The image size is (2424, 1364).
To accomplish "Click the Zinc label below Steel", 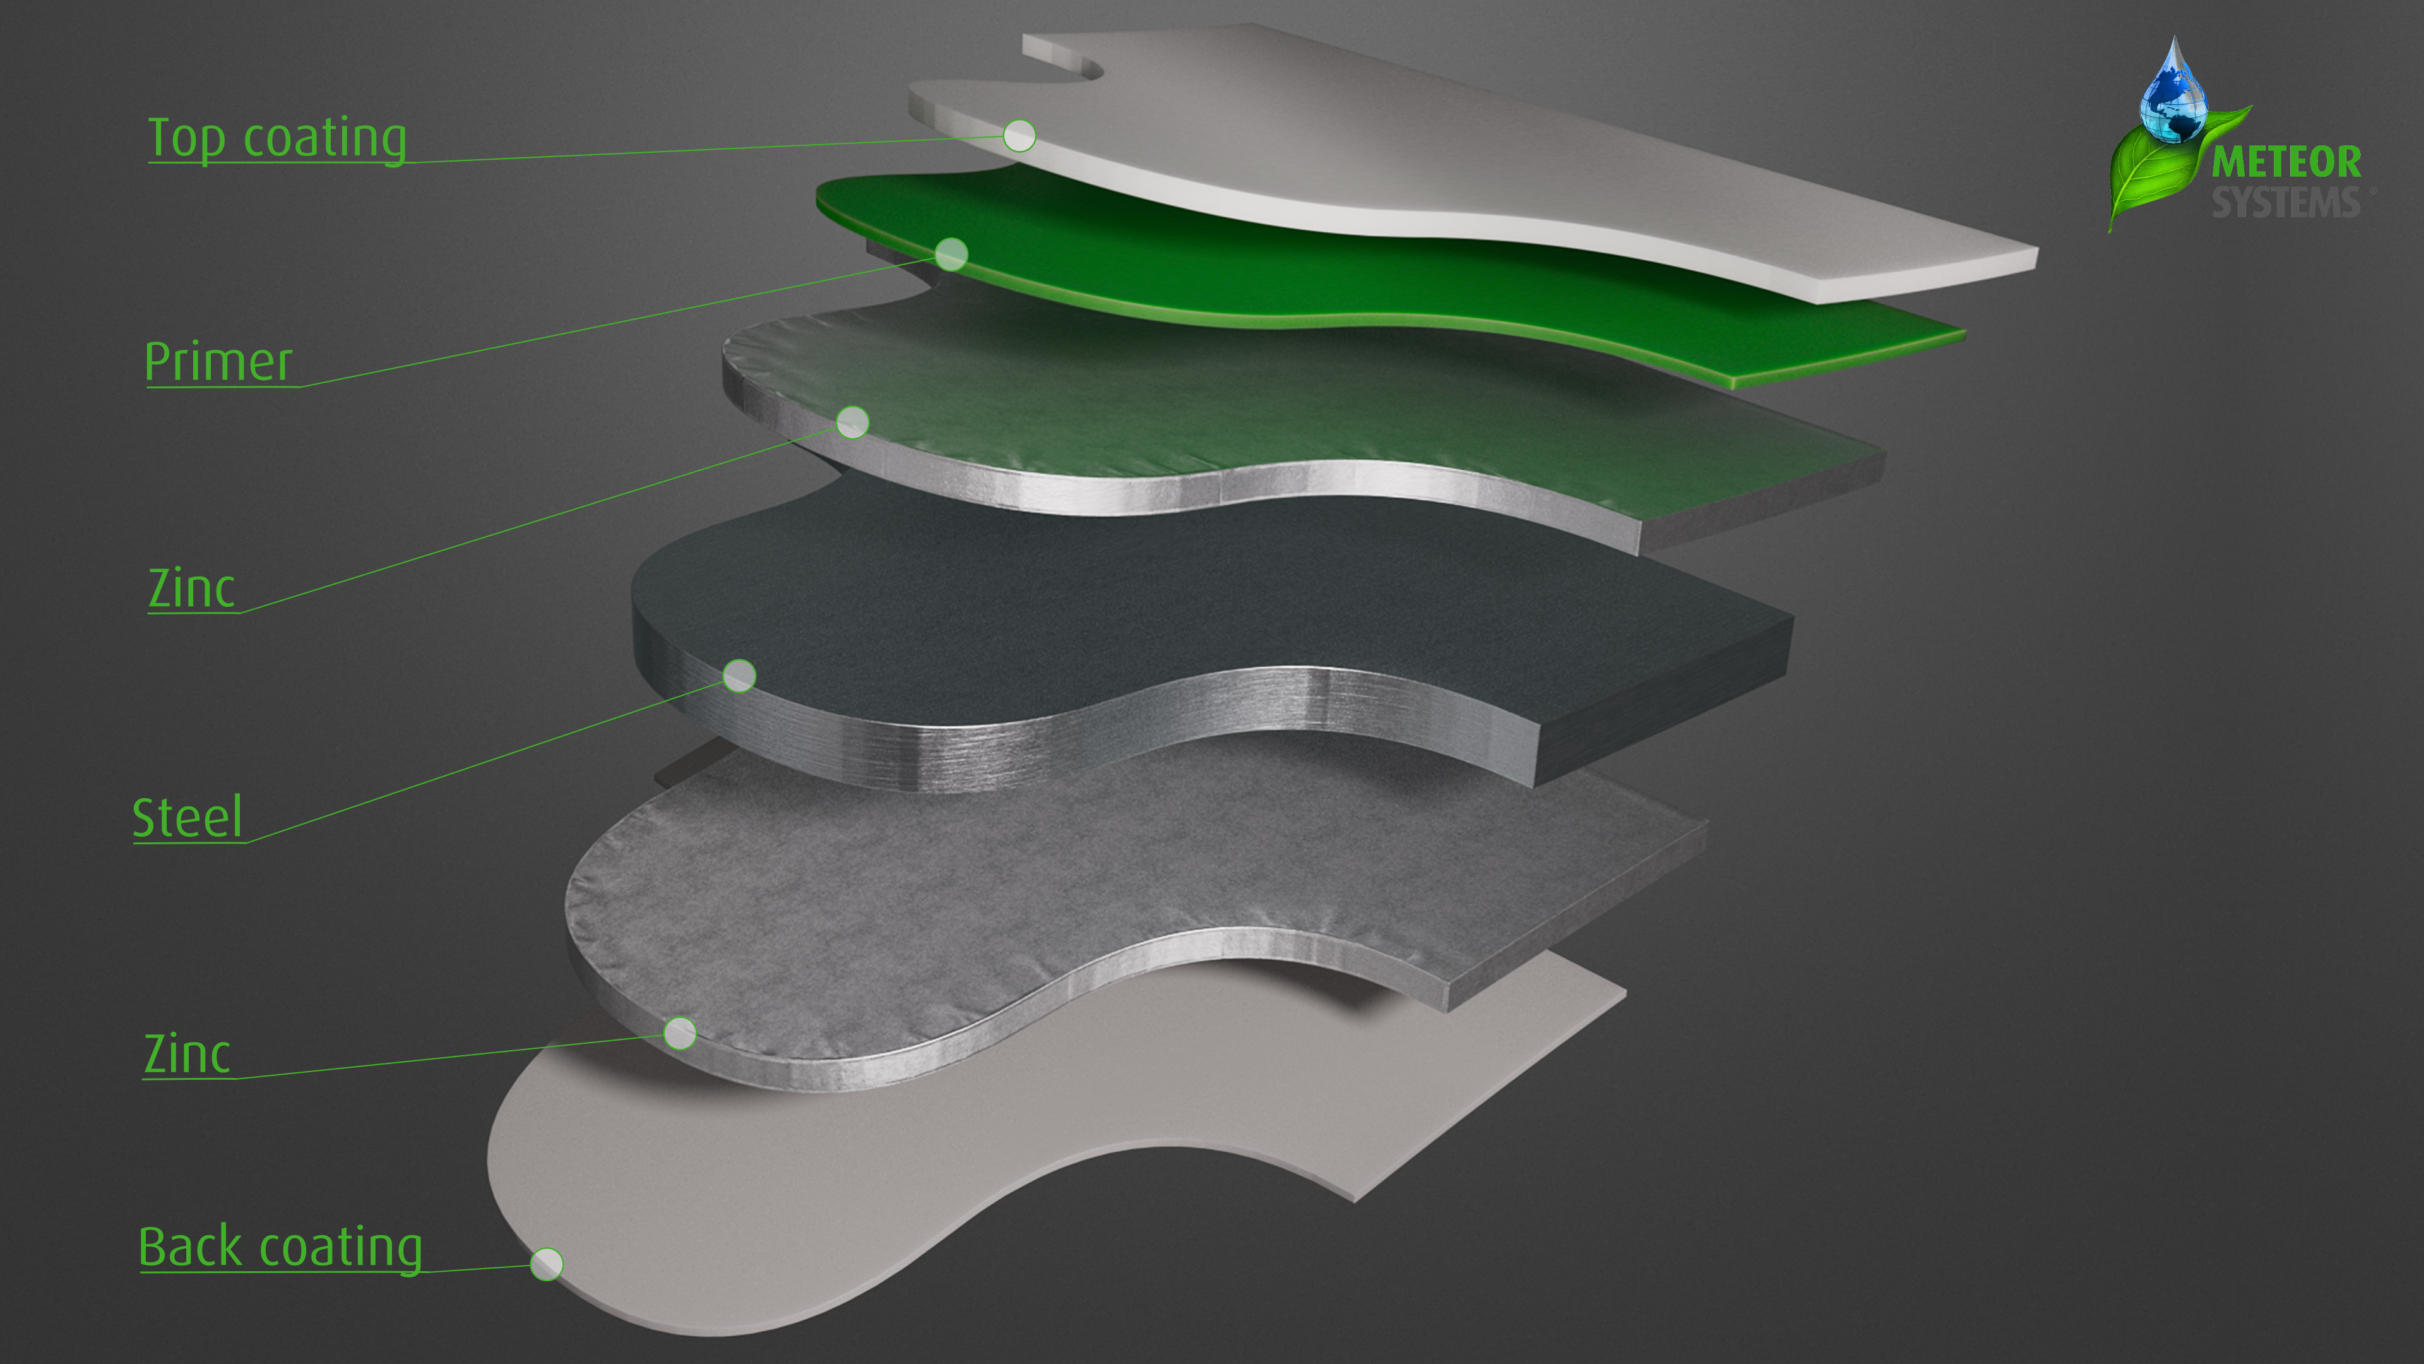I will click(186, 1053).
